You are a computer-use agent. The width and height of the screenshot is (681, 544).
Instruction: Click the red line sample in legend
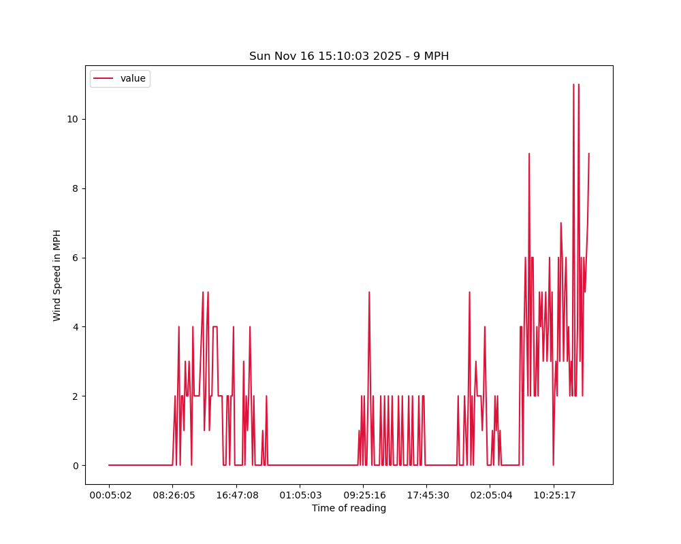tap(104, 79)
